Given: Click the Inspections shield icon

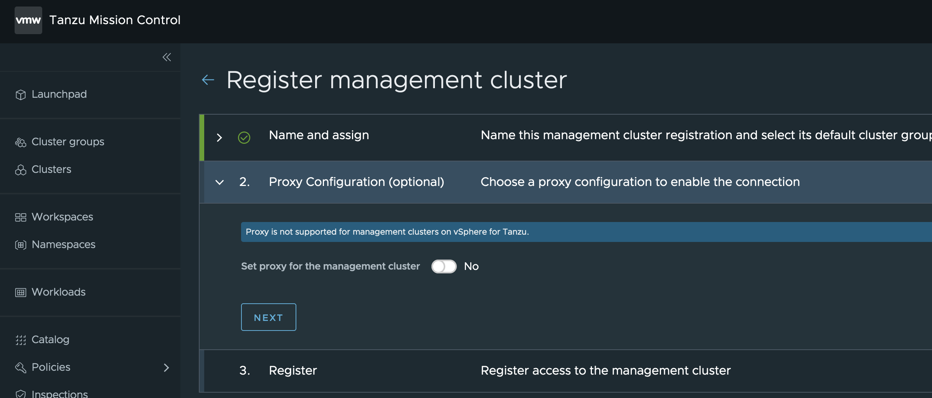Looking at the screenshot, I should (x=21, y=394).
